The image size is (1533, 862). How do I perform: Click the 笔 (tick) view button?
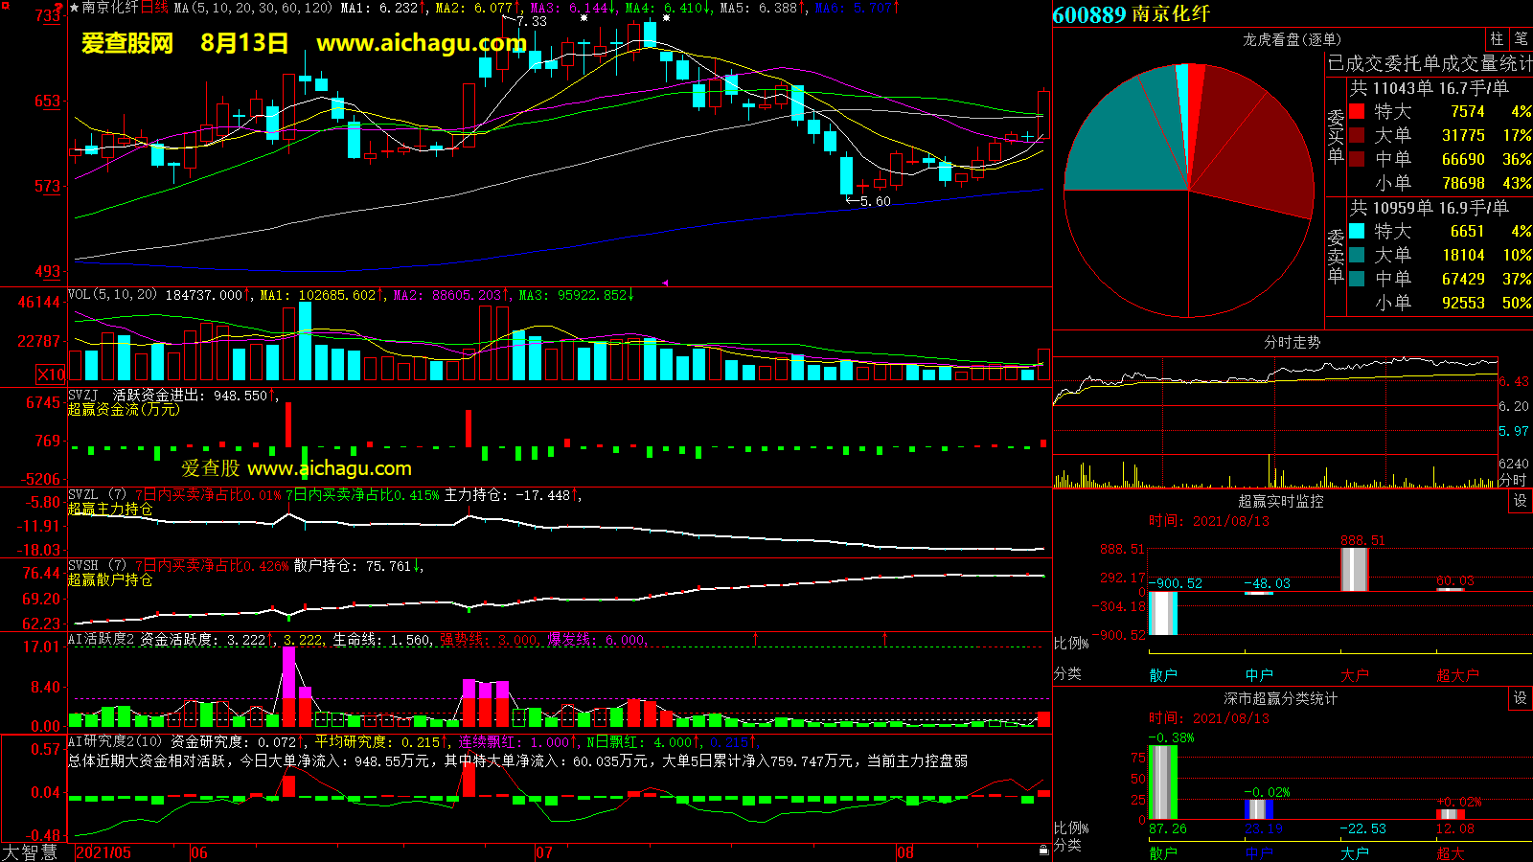(x=1522, y=39)
